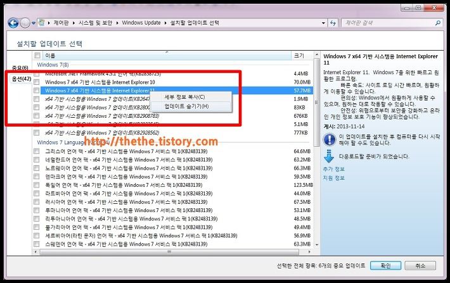Check the 네덜란드어 언어 팩 checkbox

click(37, 160)
